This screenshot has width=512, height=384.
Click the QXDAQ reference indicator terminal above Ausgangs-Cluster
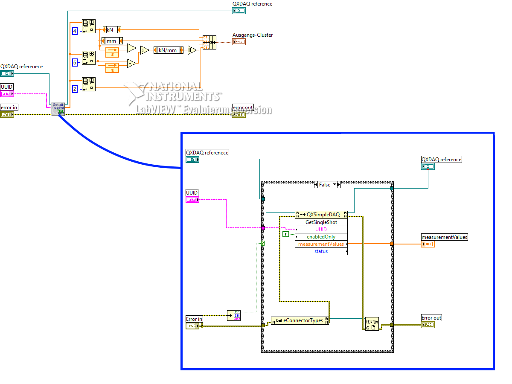point(239,10)
